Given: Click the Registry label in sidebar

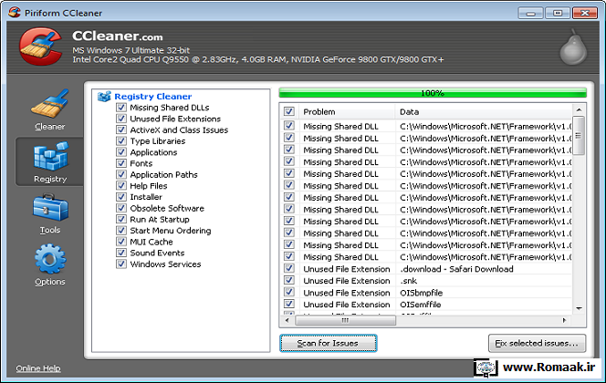Looking at the screenshot, I should click(x=50, y=179).
